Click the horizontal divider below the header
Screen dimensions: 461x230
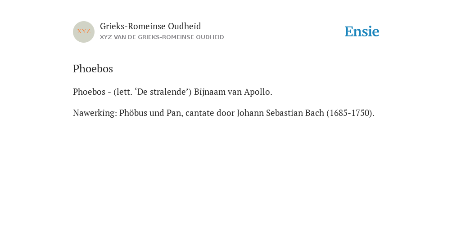tap(230, 51)
